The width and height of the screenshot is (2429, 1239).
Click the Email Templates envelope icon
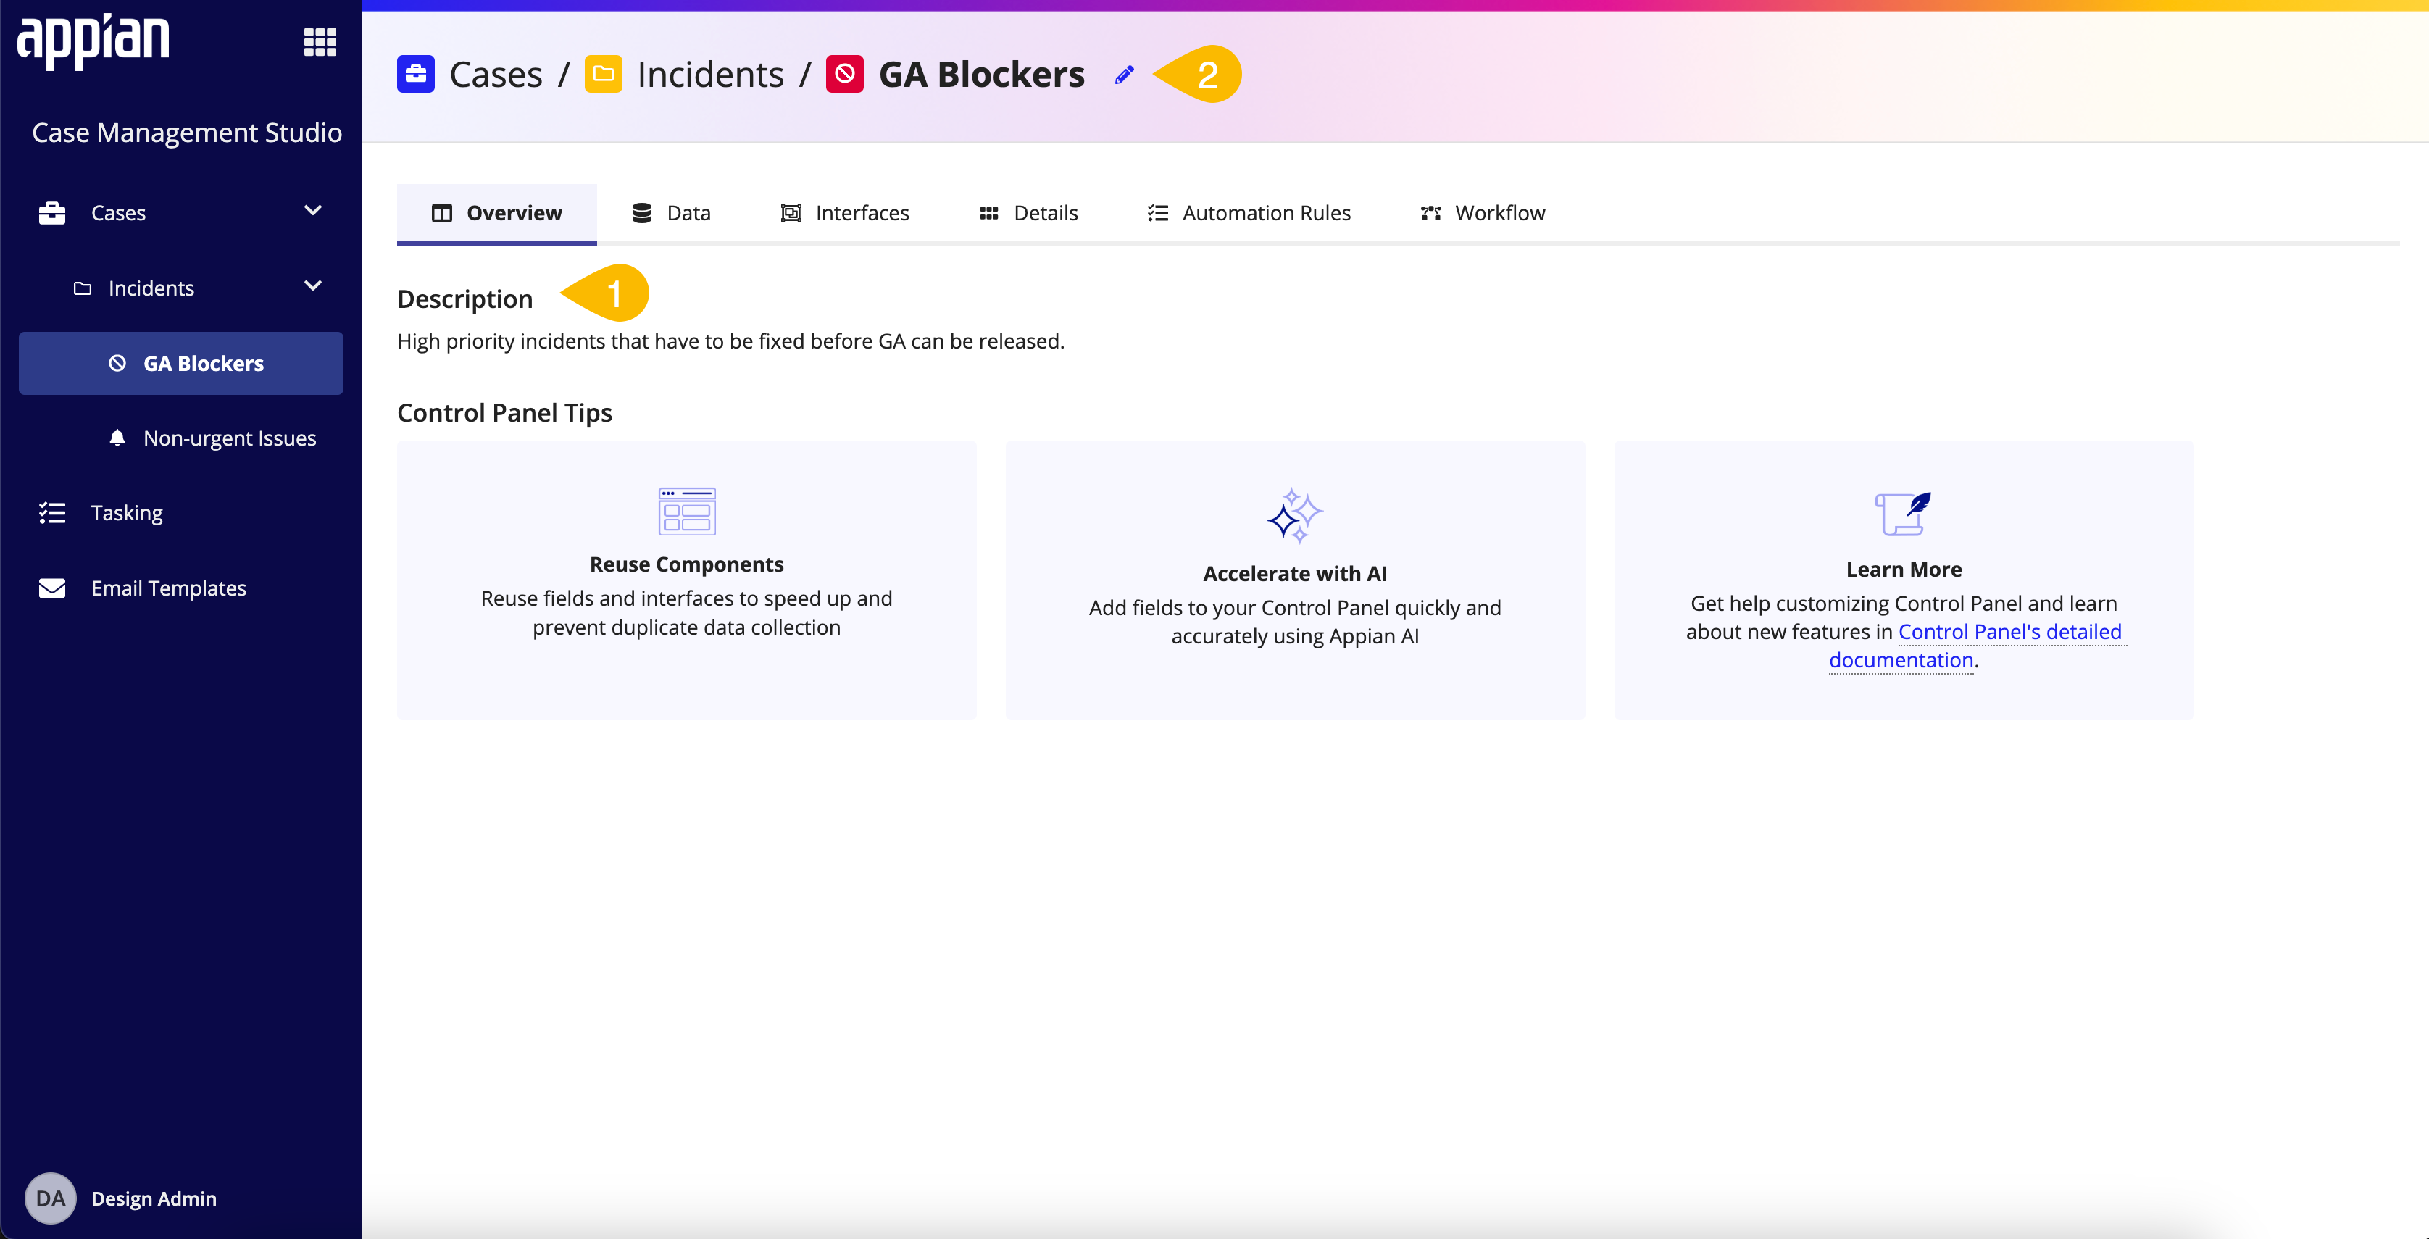(52, 588)
